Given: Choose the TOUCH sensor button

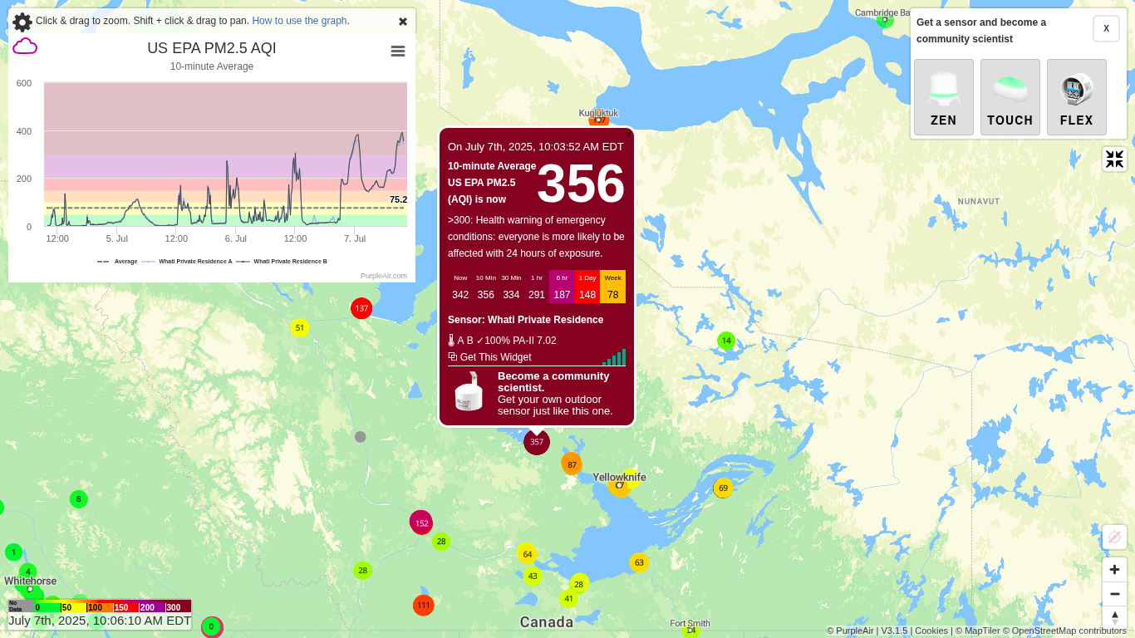Looking at the screenshot, I should (x=1010, y=97).
